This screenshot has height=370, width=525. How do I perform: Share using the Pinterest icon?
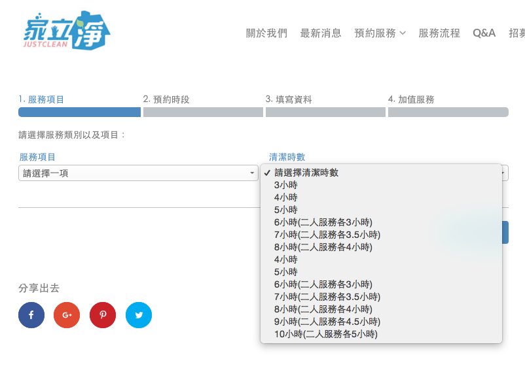[x=103, y=315]
